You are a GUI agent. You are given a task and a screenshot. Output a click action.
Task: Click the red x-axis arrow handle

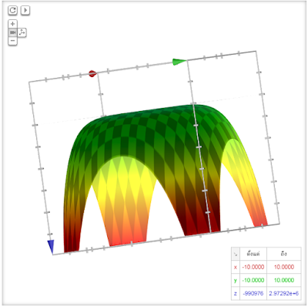pyautogui.click(x=92, y=73)
